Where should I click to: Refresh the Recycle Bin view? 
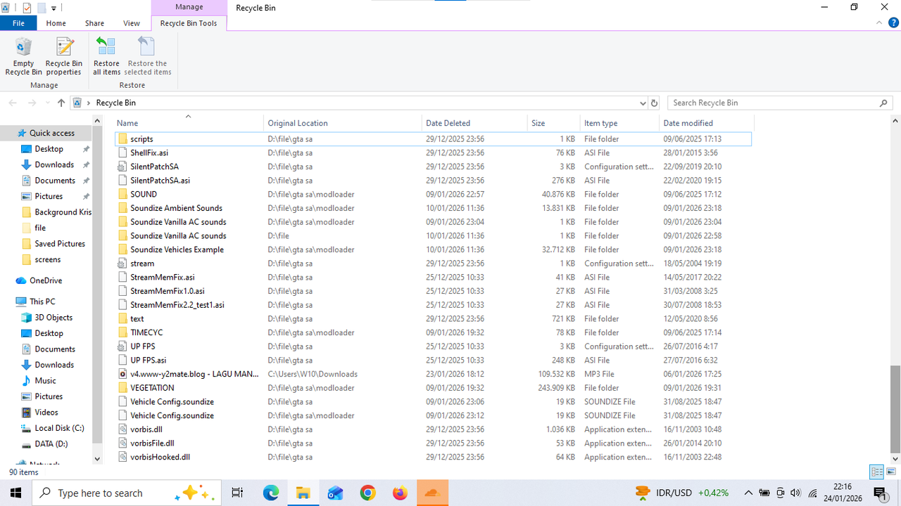coord(654,103)
